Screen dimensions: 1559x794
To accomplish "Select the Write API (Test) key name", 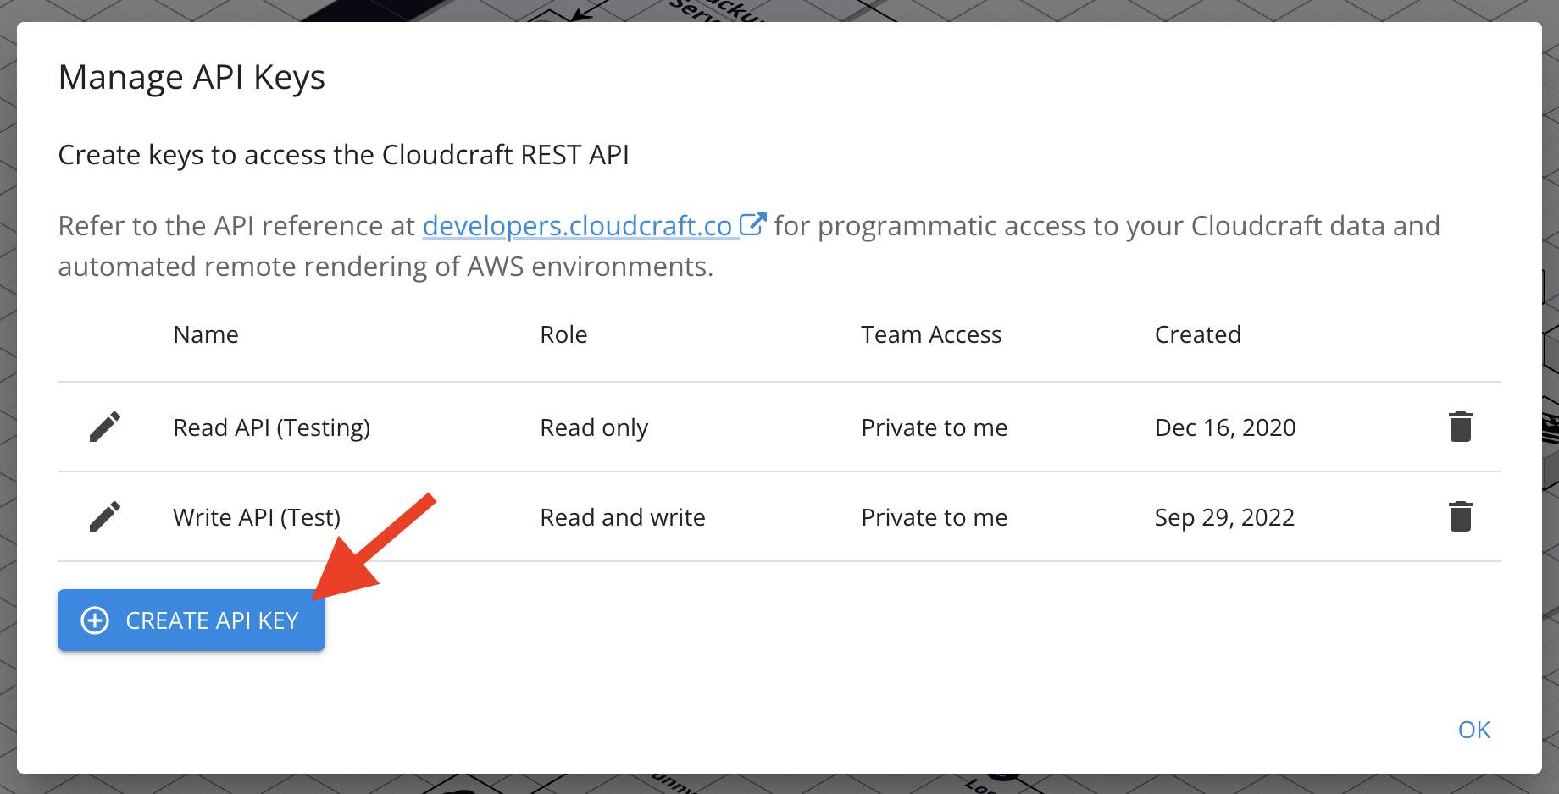I will tap(257, 517).
